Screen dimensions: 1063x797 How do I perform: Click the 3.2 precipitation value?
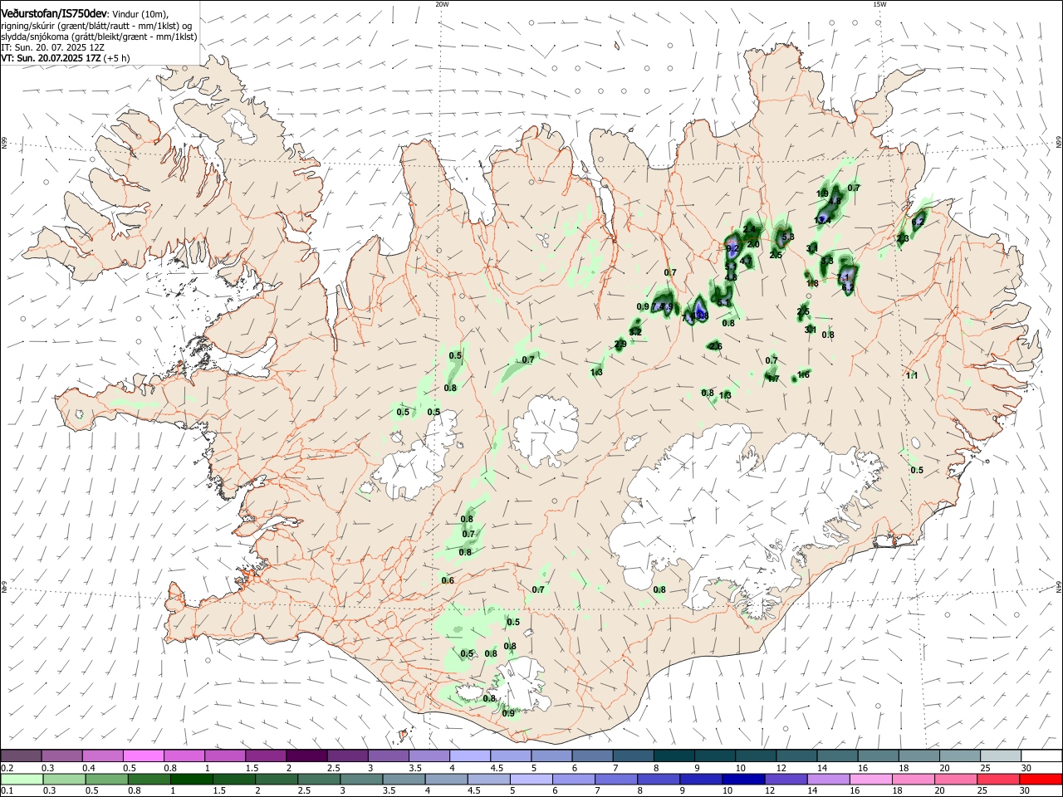(635, 331)
